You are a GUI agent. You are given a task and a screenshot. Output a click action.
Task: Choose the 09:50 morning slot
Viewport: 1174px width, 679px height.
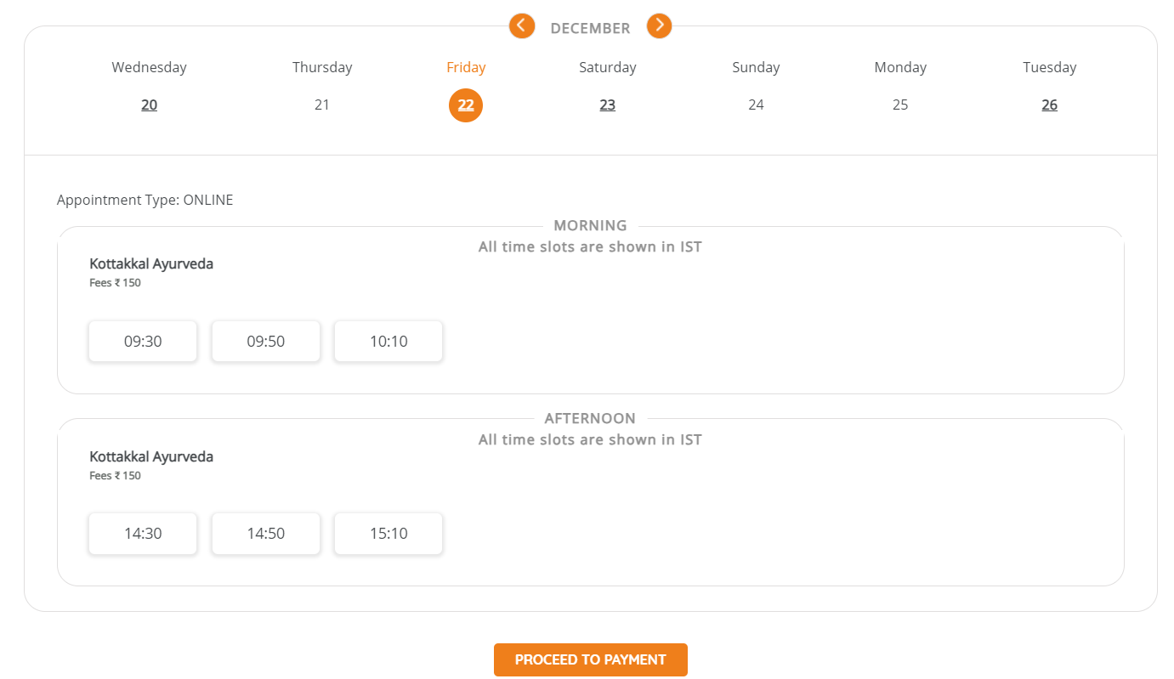[266, 342]
